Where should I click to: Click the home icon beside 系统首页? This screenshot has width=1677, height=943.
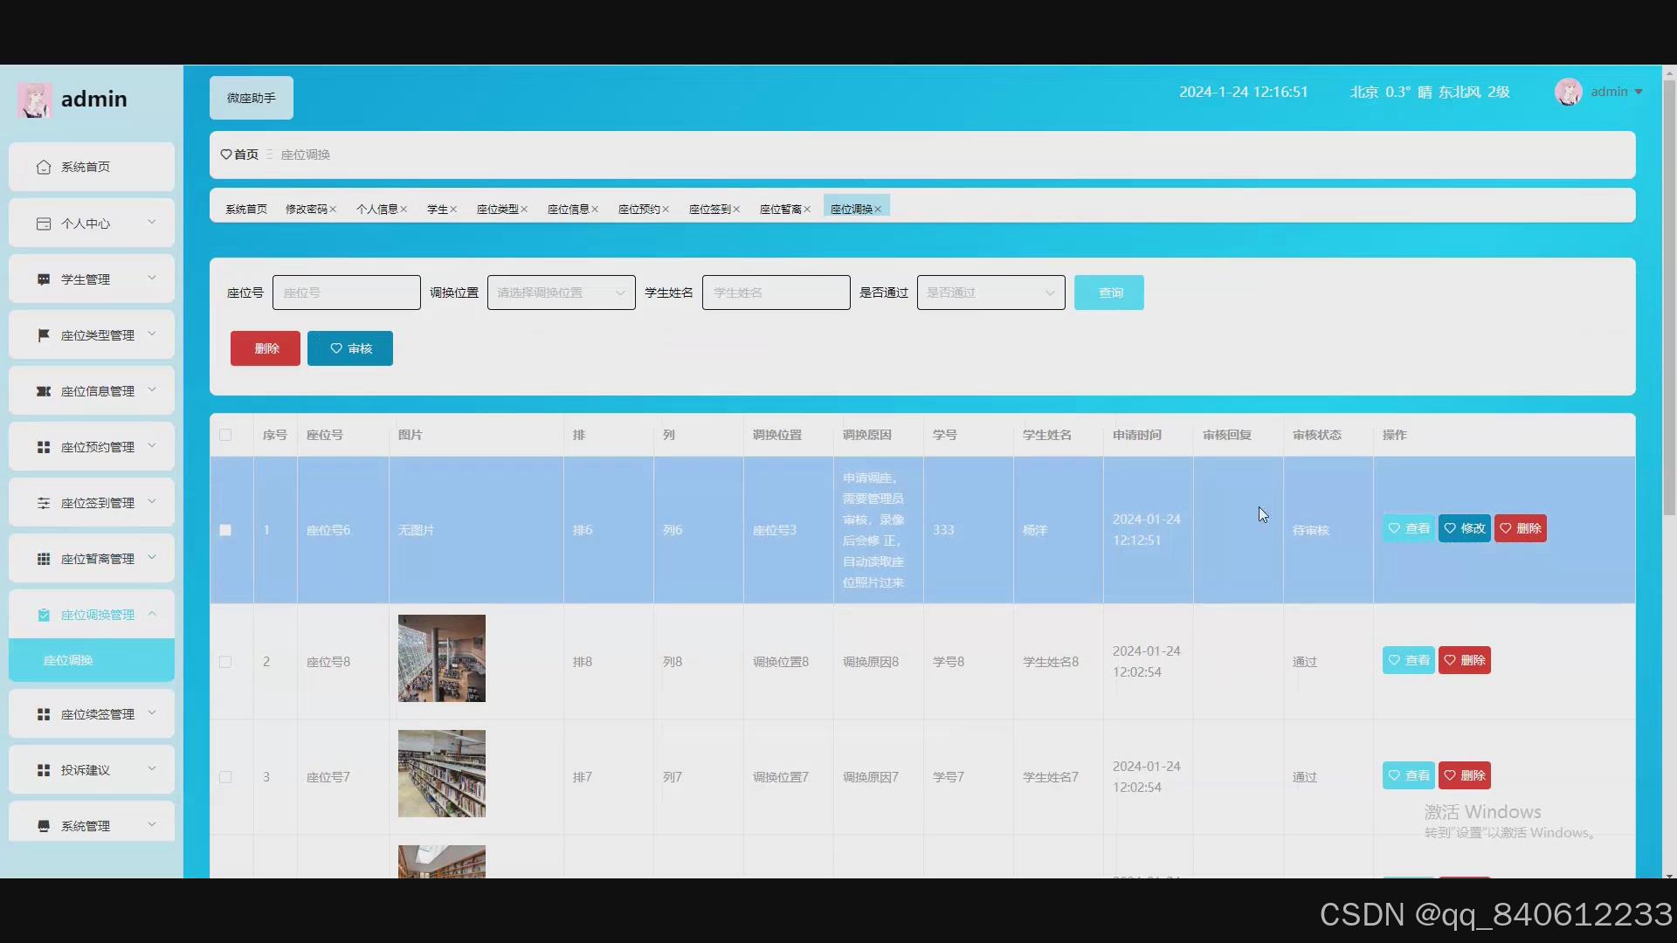(x=44, y=167)
